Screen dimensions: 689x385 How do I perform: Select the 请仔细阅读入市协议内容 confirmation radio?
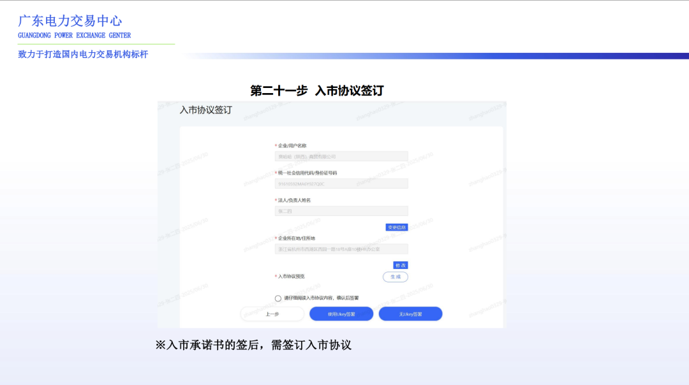278,298
